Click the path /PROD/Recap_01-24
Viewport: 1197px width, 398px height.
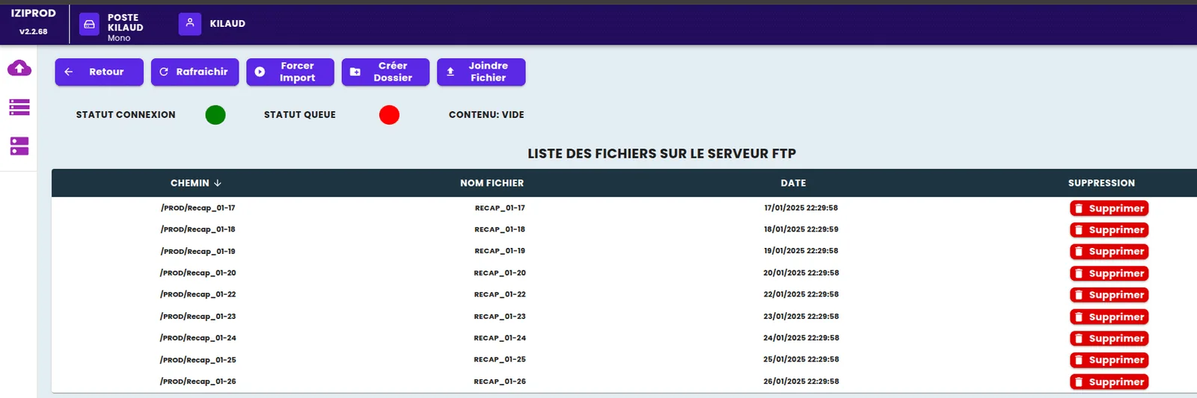click(198, 338)
